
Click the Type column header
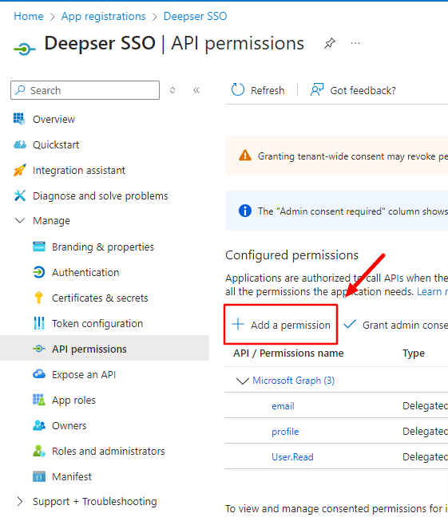414,353
